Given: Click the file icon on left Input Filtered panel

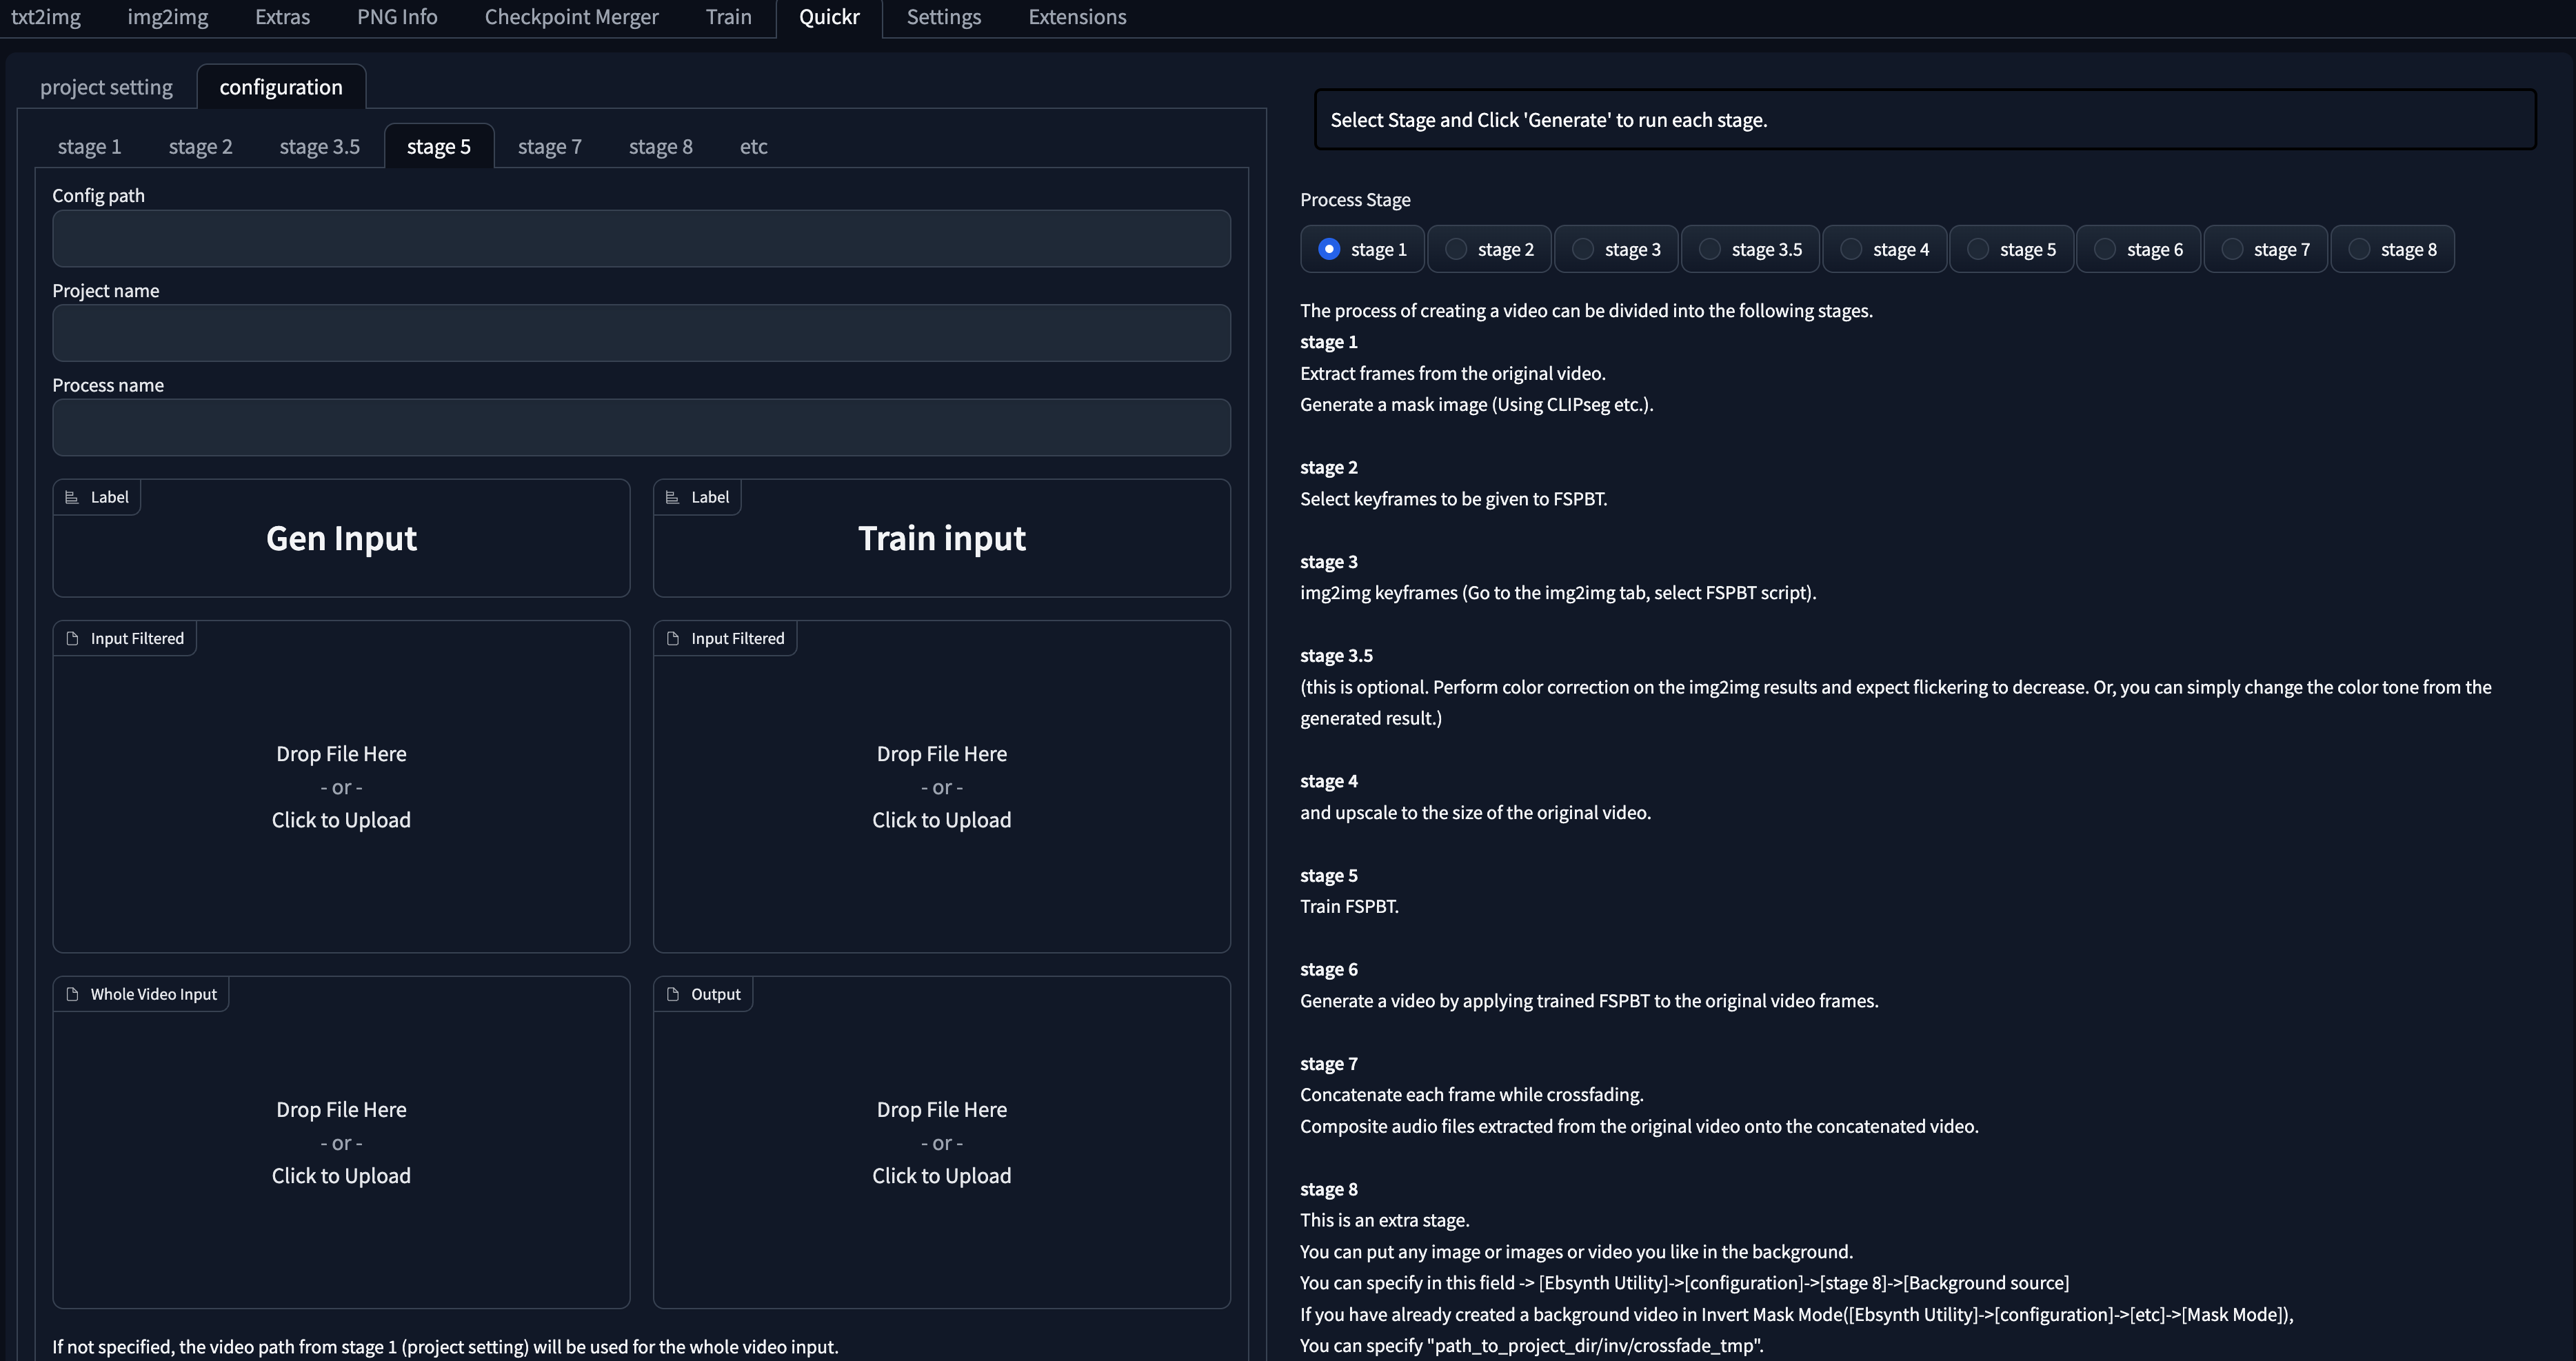Looking at the screenshot, I should (x=71, y=637).
